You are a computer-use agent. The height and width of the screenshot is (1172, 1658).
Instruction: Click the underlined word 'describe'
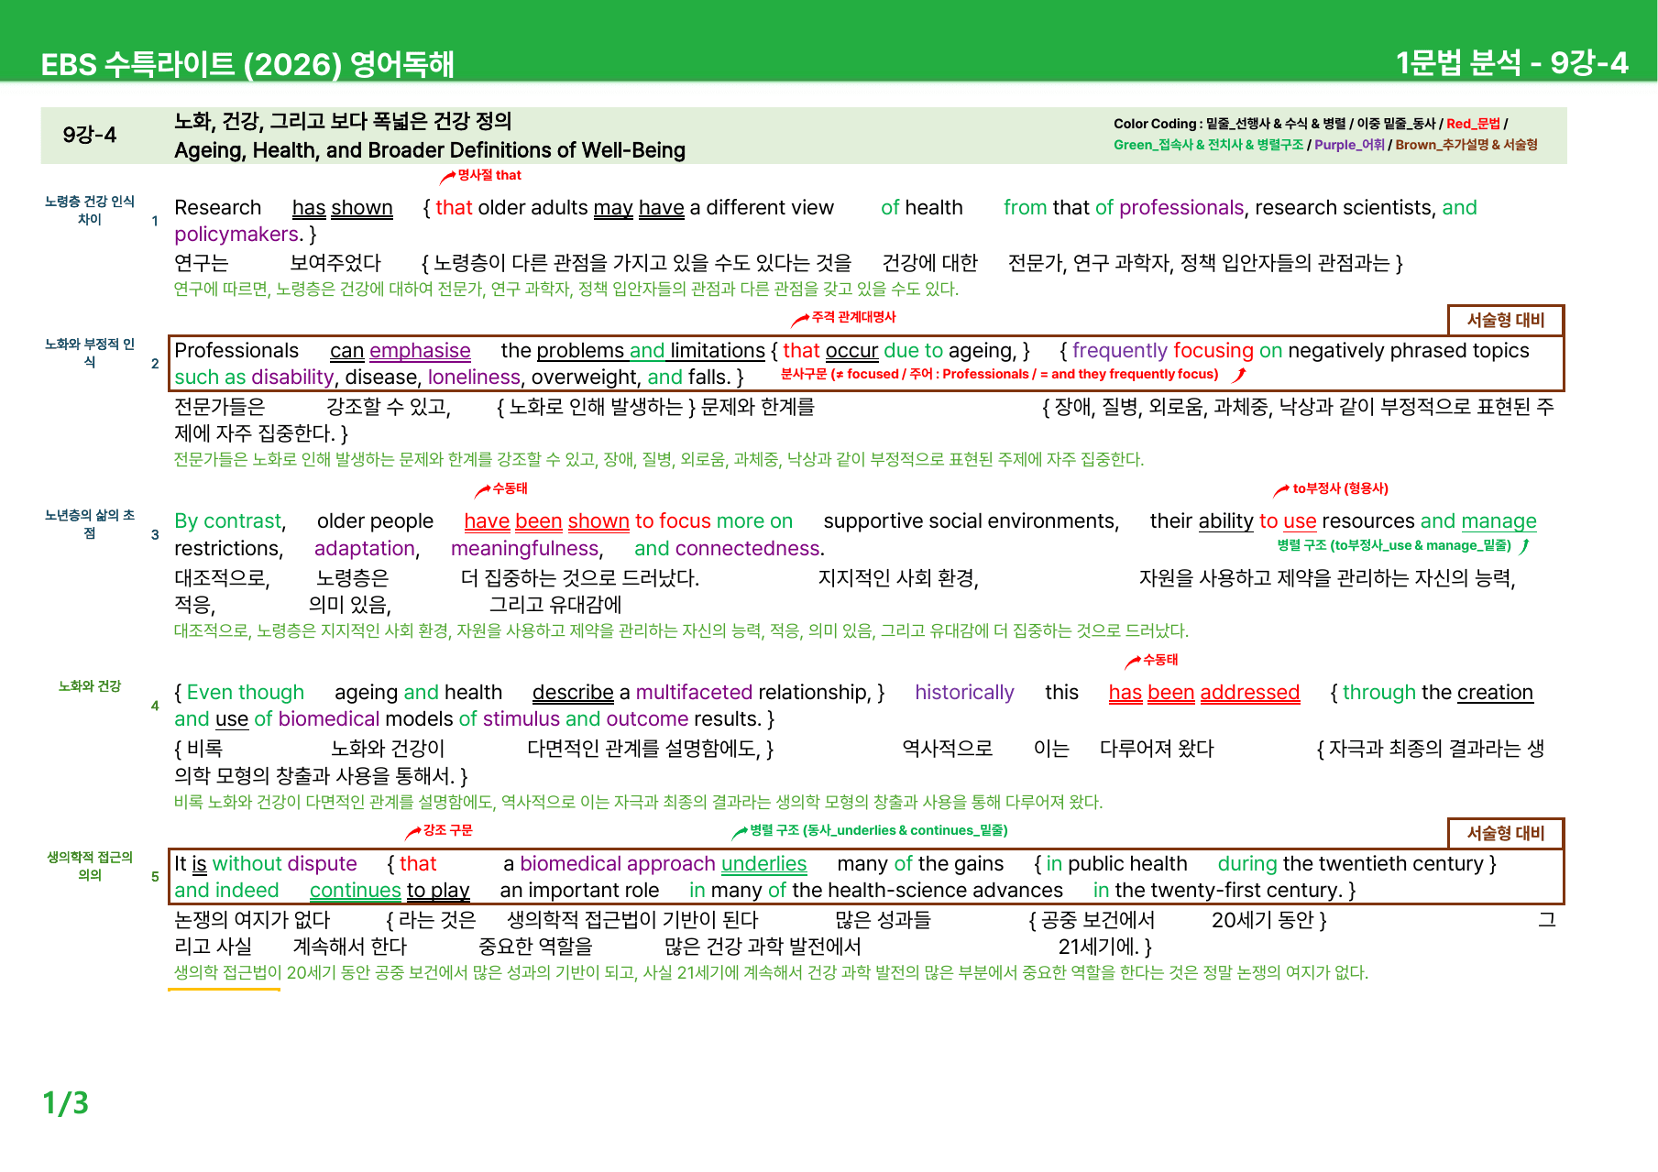pyautogui.click(x=573, y=693)
